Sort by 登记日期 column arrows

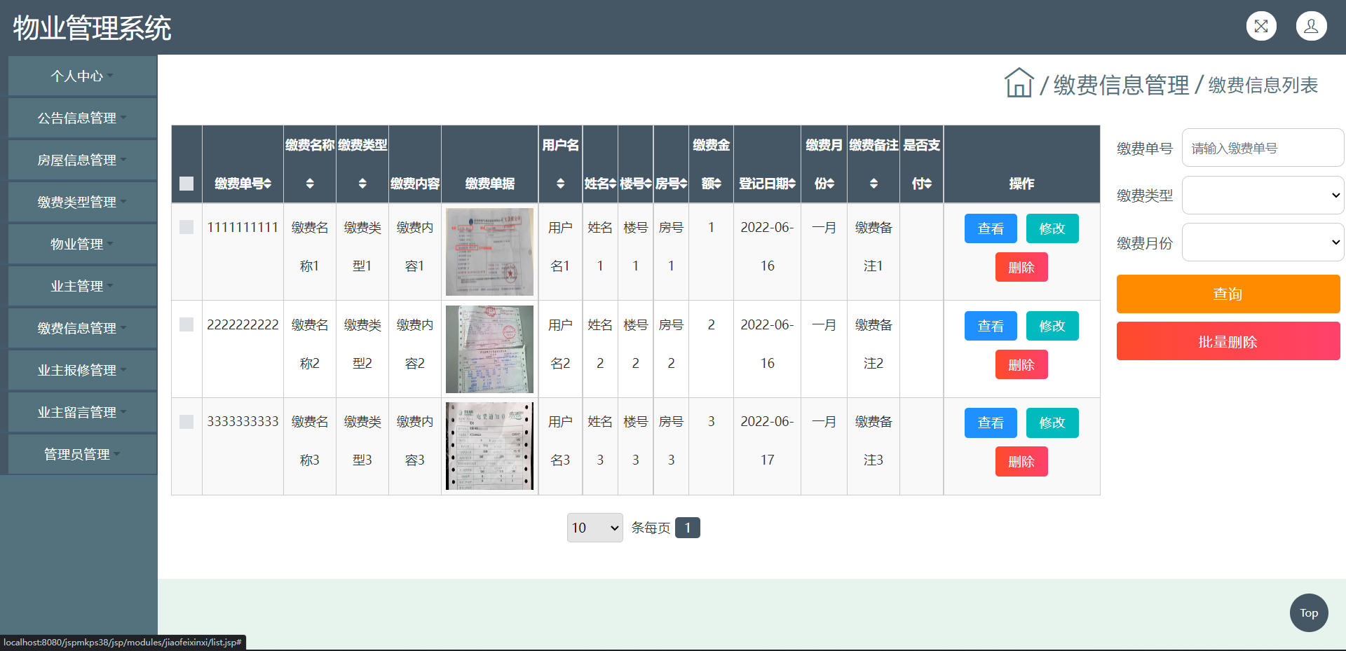click(791, 184)
